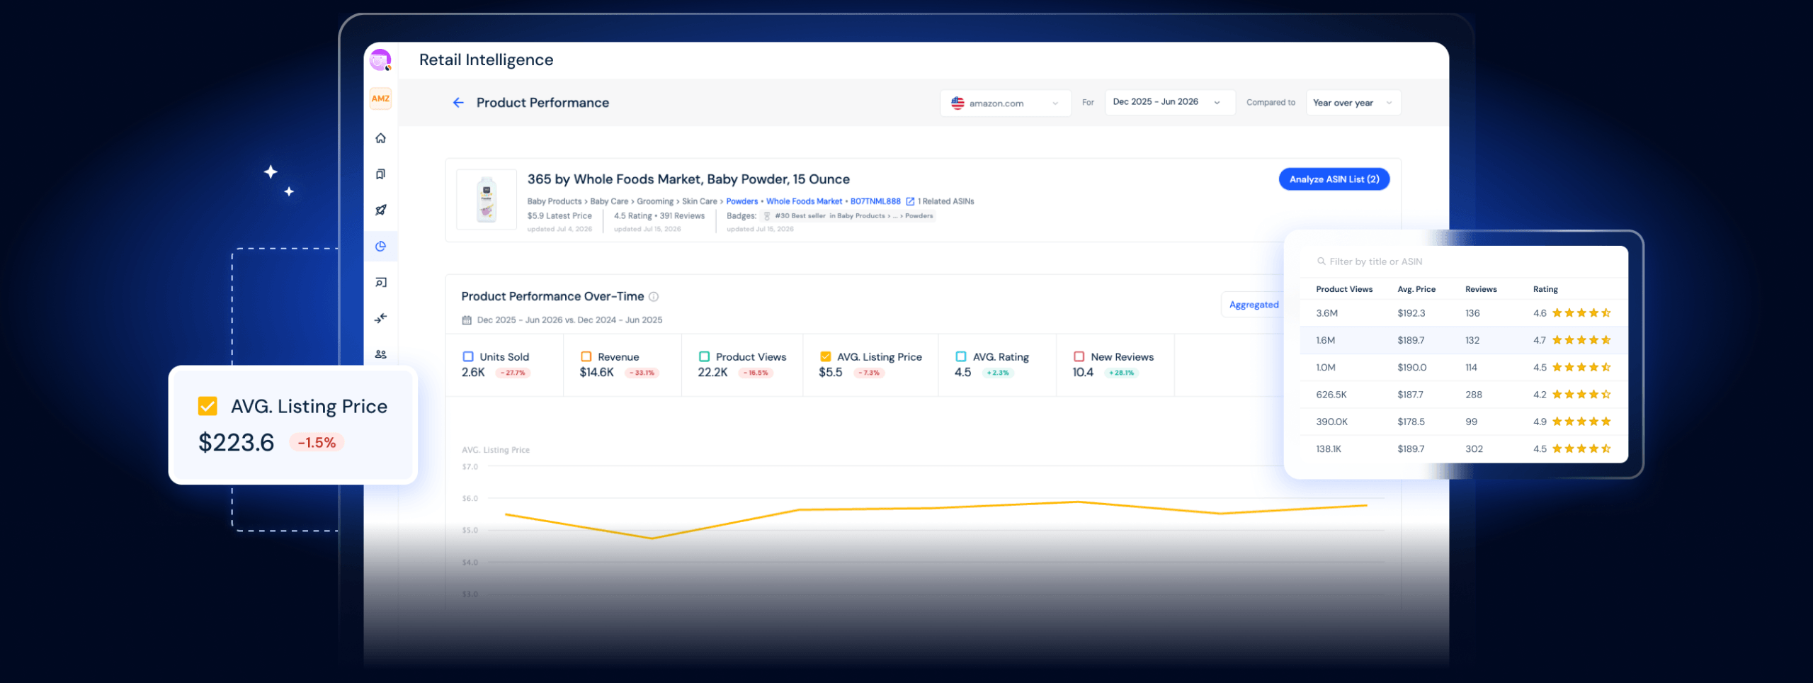This screenshot has height=683, width=1813.
Task: Toggle the Product Views metric checkbox
Action: (x=704, y=356)
